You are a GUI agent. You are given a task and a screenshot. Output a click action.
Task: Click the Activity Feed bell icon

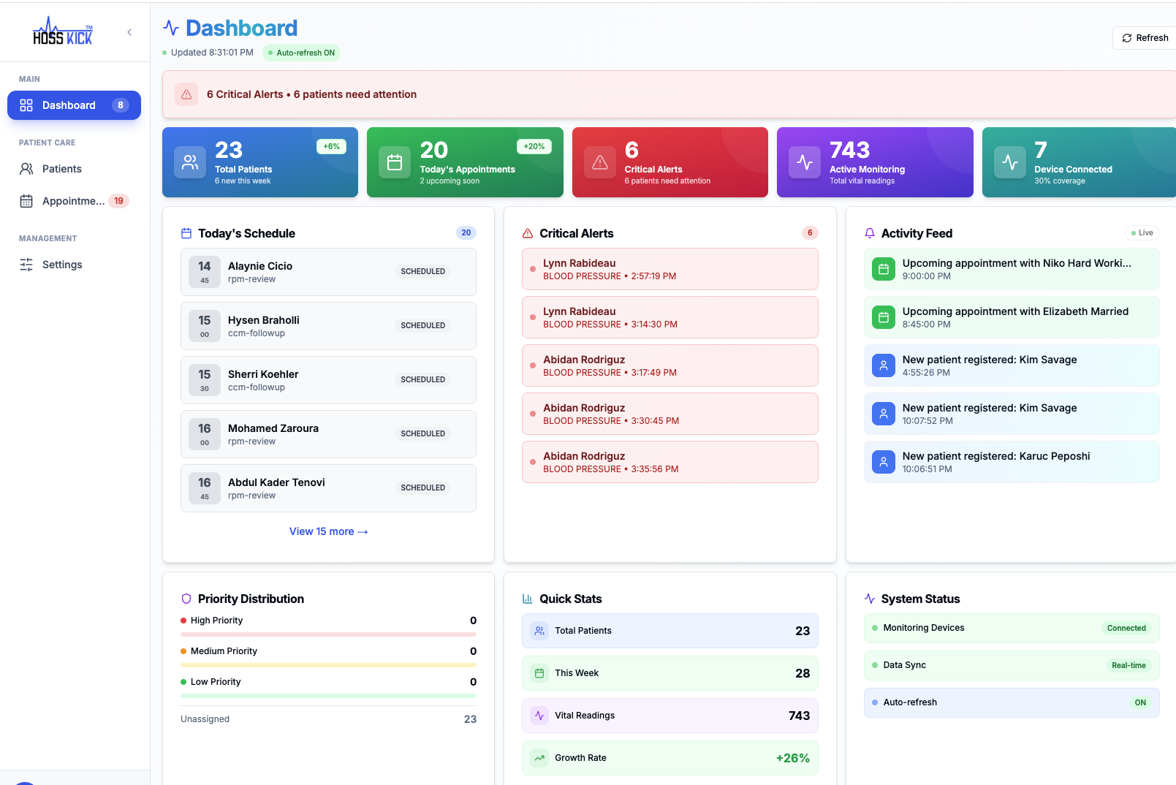pos(869,233)
